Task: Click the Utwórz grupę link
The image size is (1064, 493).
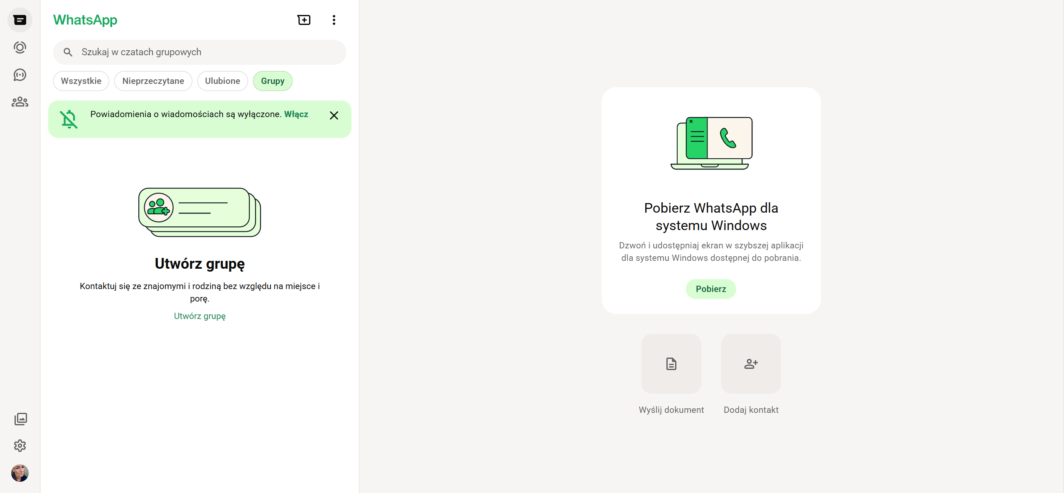Action: point(199,316)
